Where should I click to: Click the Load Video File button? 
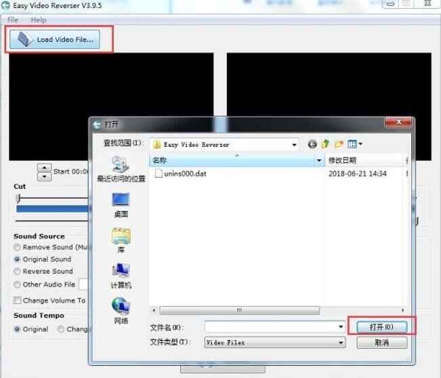tap(58, 39)
